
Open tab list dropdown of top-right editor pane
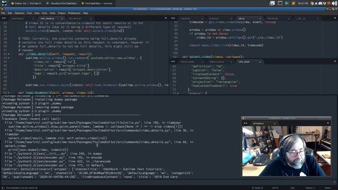(x=335, y=18)
